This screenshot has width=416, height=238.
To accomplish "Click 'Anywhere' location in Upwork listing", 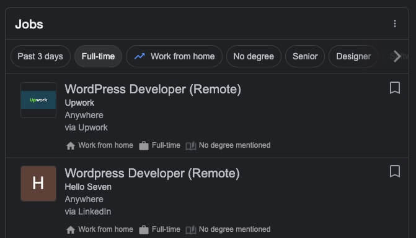I will tap(84, 115).
